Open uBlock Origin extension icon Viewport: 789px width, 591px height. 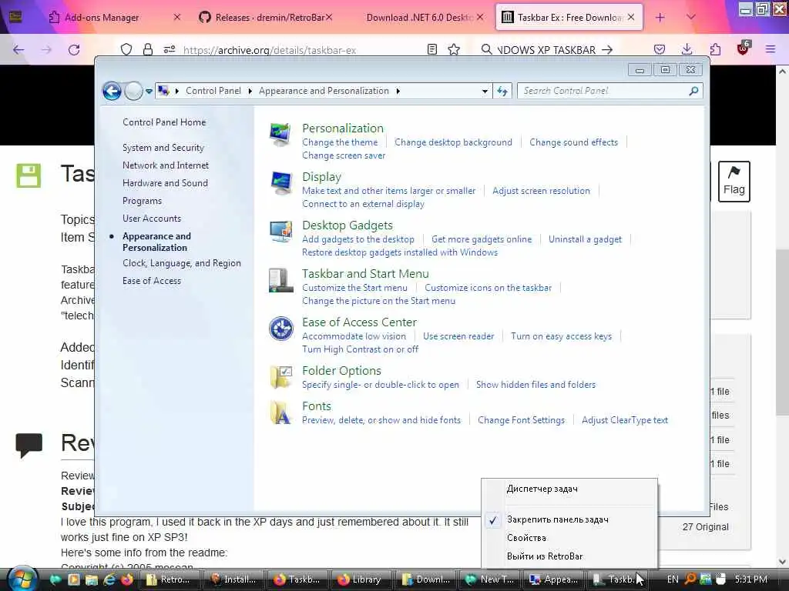pyautogui.click(x=744, y=48)
